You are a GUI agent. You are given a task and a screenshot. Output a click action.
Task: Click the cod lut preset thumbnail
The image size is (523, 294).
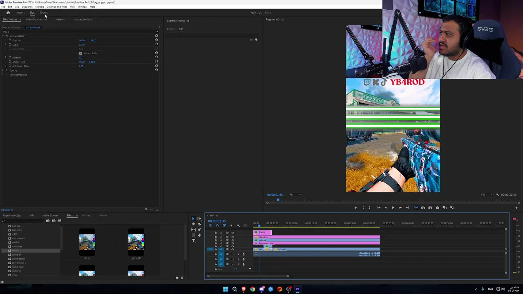pos(87,242)
